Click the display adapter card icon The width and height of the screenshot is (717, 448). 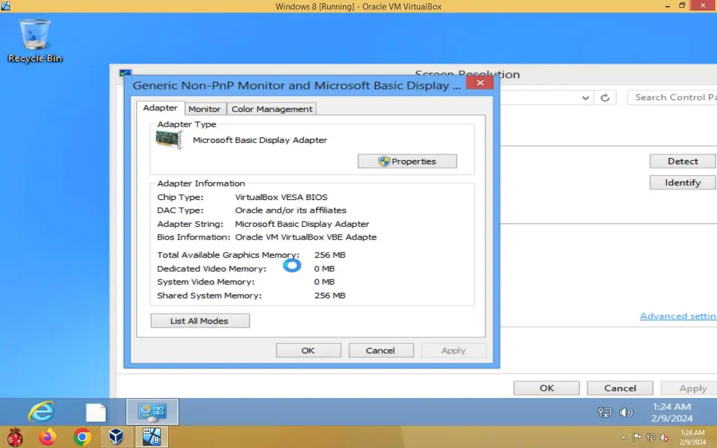coord(169,140)
